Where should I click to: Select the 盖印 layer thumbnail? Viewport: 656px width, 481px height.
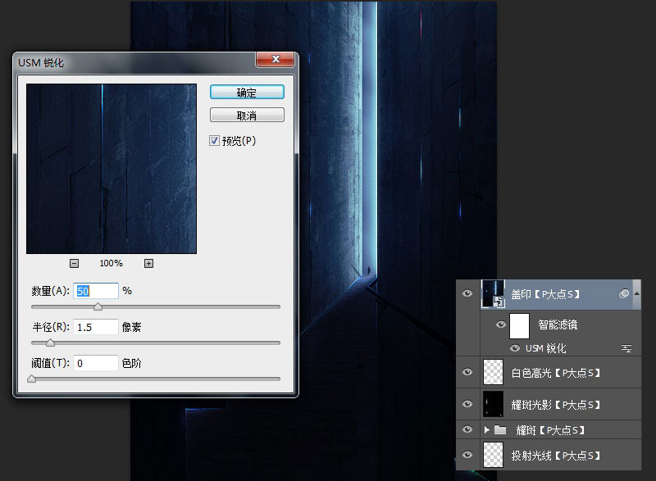[x=494, y=294]
